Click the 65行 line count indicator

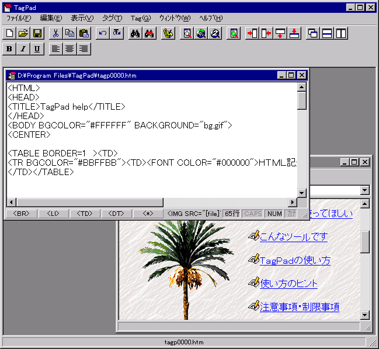(232, 214)
